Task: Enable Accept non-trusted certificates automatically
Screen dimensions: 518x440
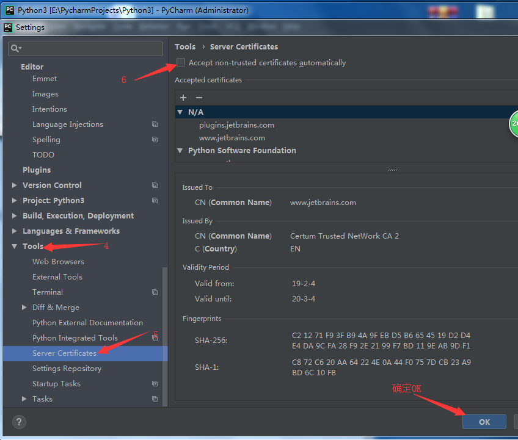Action: point(180,62)
